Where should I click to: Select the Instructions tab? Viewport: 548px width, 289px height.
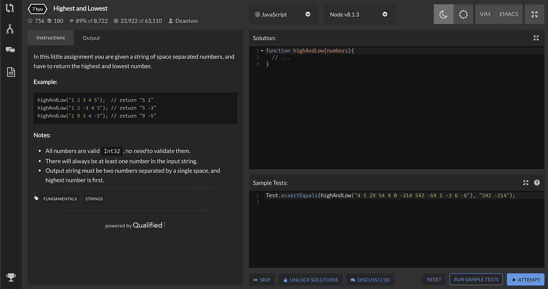pos(50,38)
